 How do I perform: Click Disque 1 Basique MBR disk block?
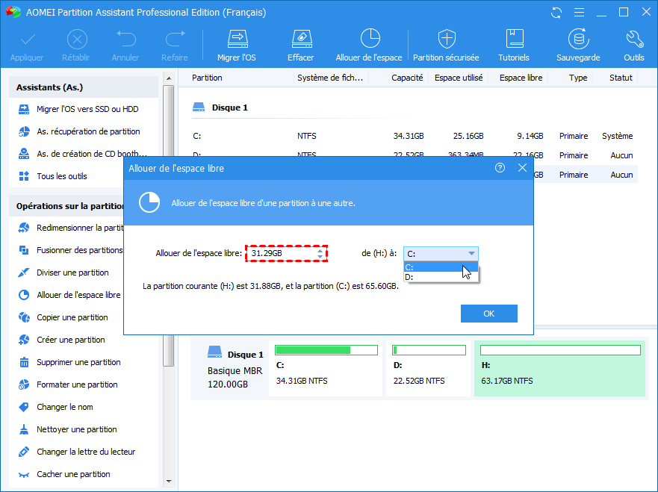[x=229, y=368]
